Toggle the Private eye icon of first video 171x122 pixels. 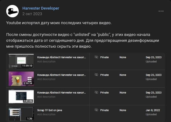click(x=96, y=57)
